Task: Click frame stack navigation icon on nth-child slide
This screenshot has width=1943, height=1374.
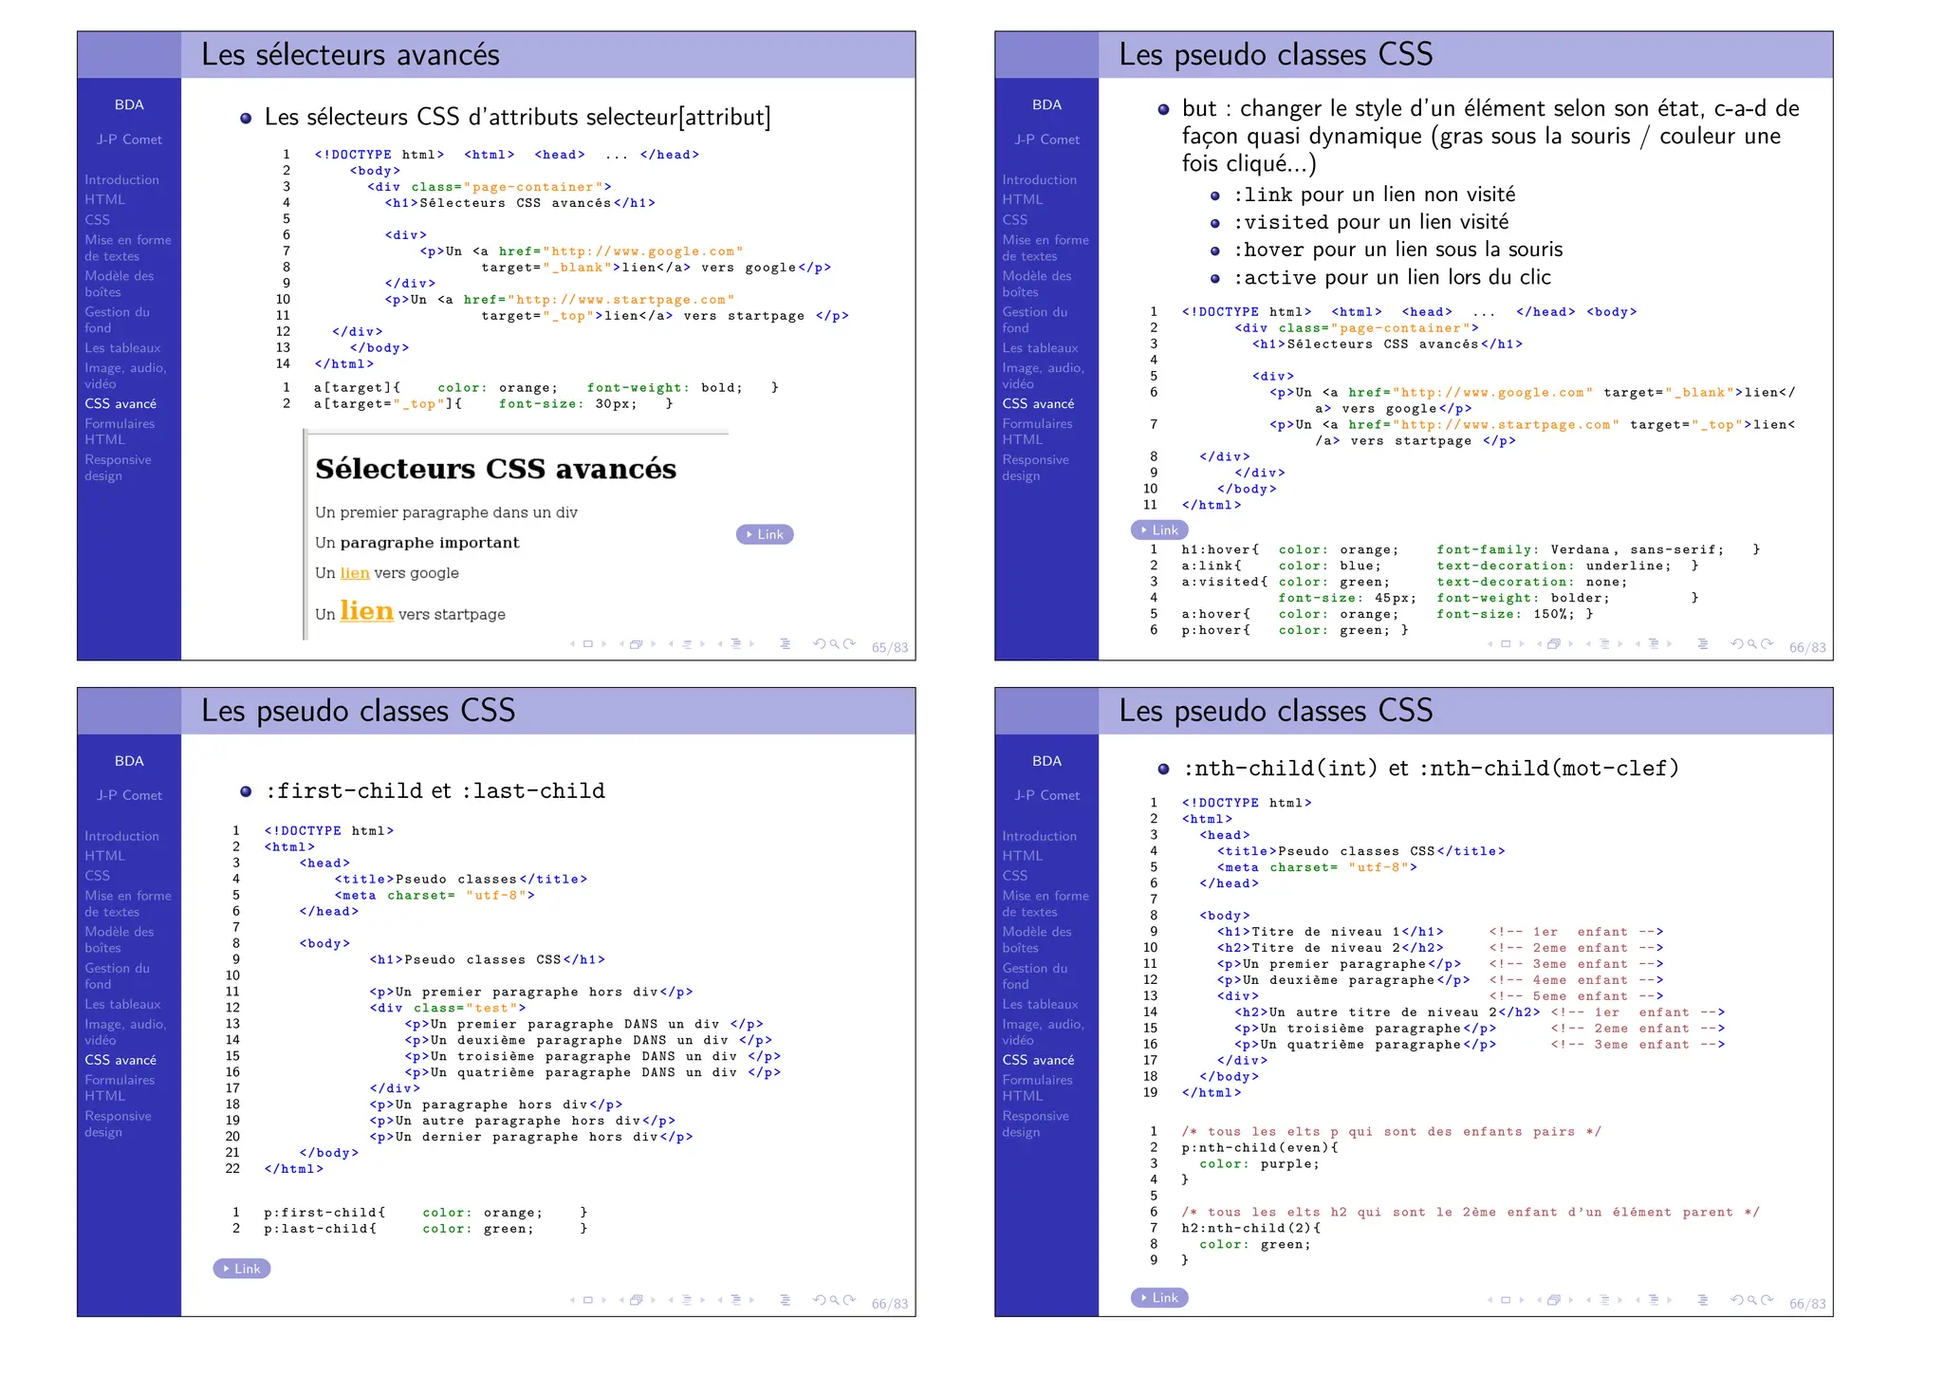Action: 1554,1301
